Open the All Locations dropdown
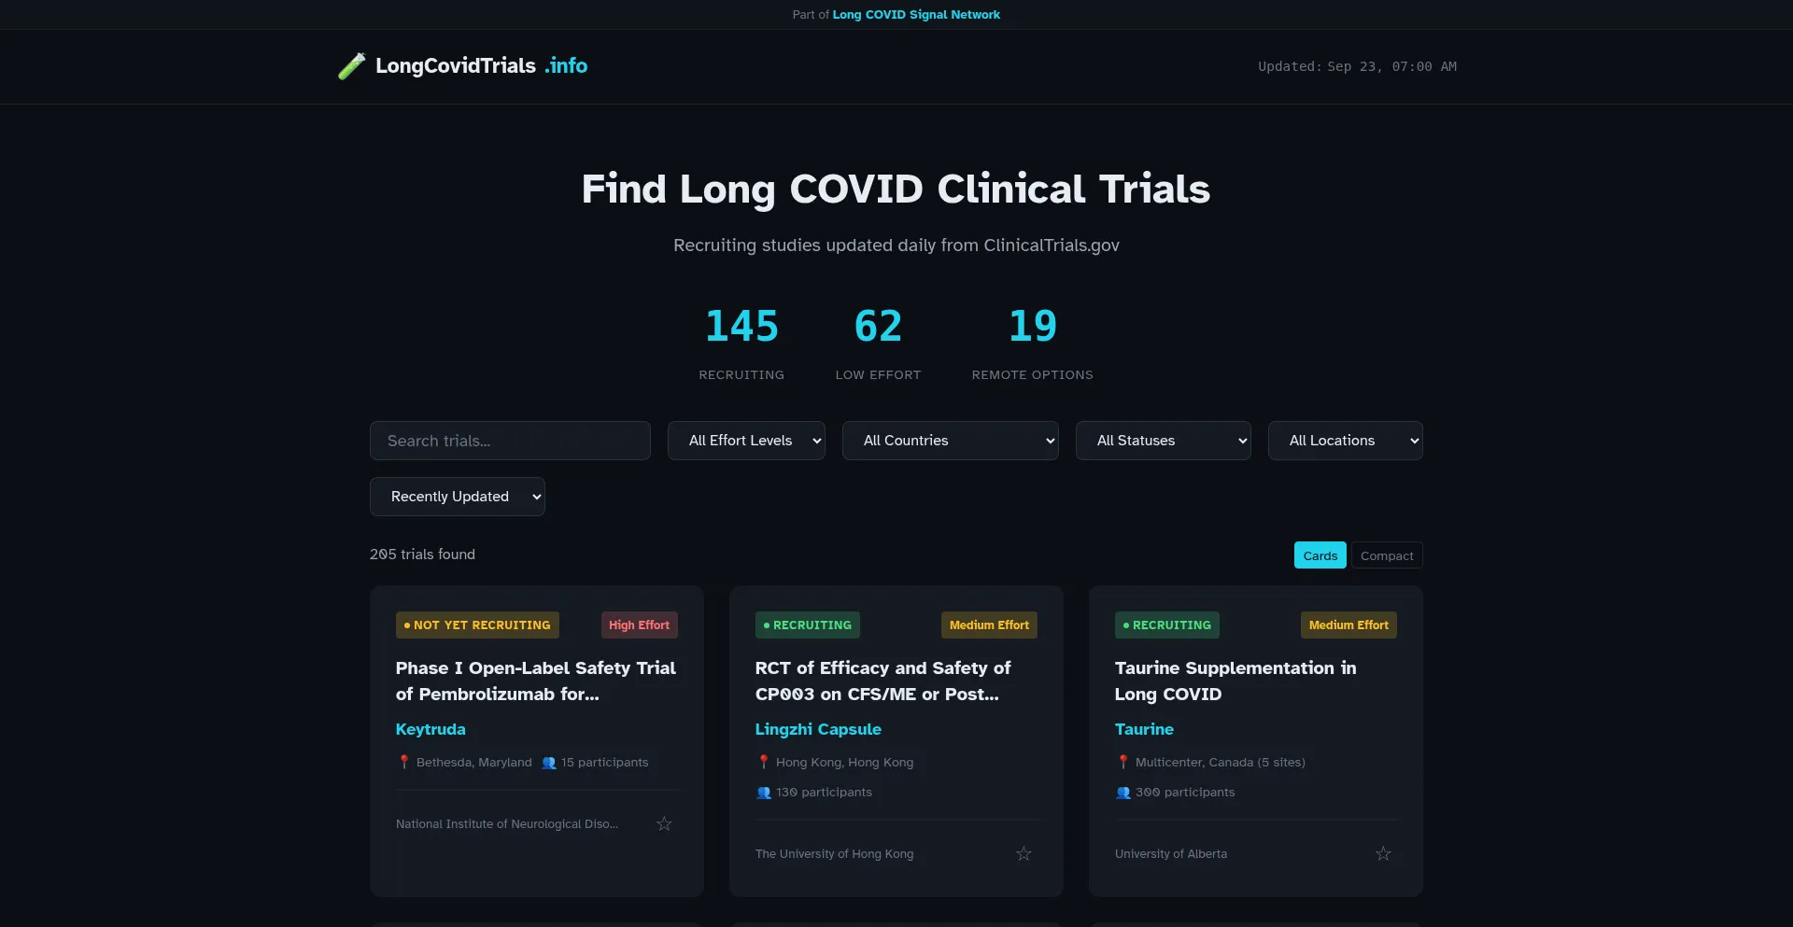 pyautogui.click(x=1345, y=441)
